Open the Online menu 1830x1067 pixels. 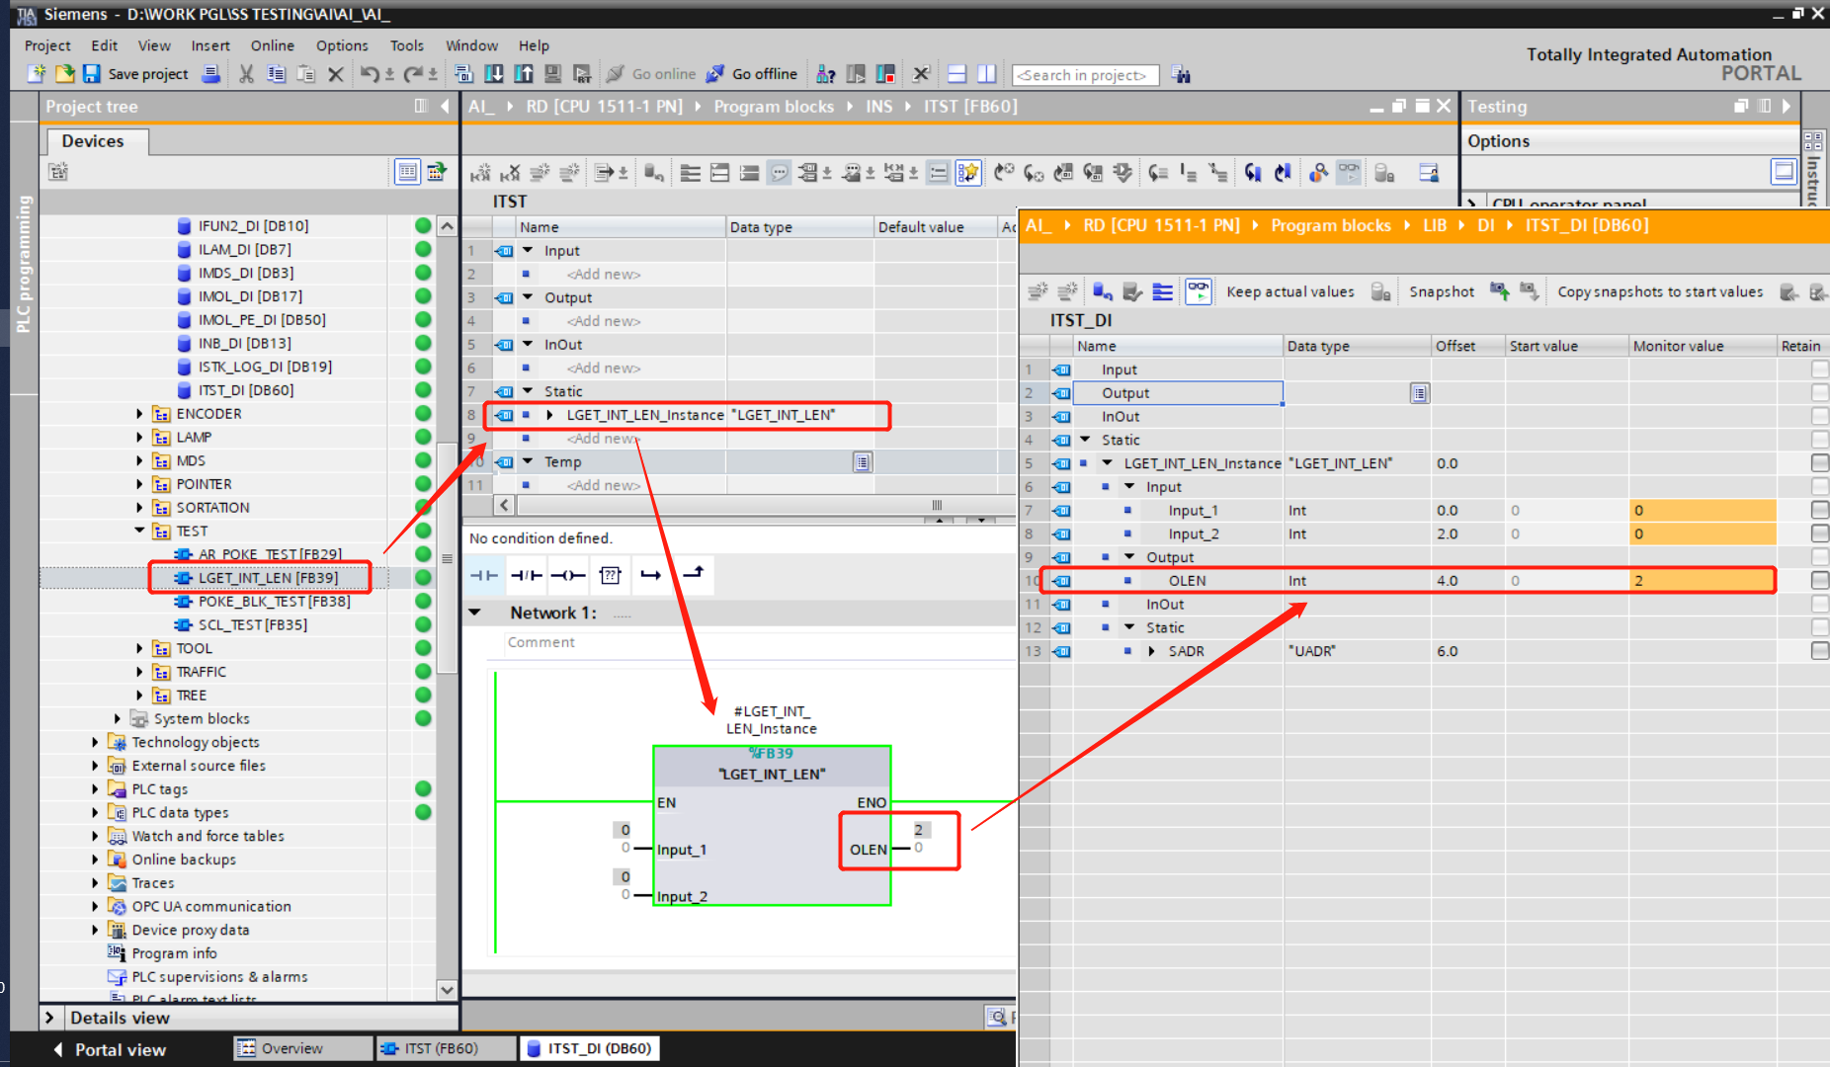coord(273,45)
